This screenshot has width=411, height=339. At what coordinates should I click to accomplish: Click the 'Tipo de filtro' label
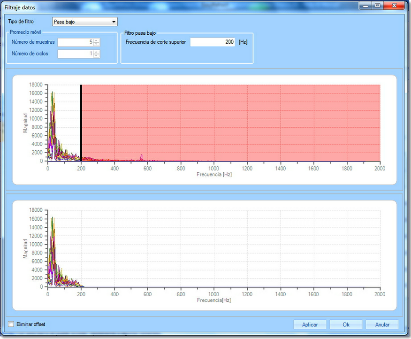[x=21, y=22]
